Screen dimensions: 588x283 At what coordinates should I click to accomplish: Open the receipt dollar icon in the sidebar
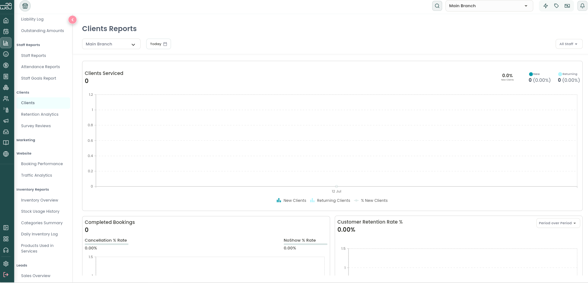pos(6,77)
